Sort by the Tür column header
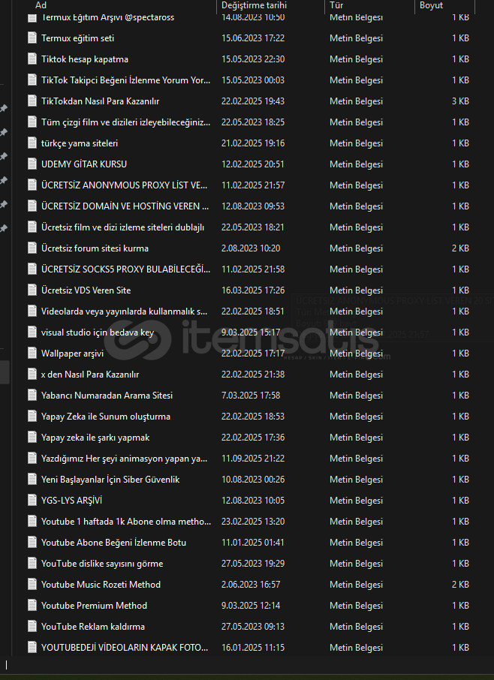The width and height of the screenshot is (494, 680). [x=336, y=5]
